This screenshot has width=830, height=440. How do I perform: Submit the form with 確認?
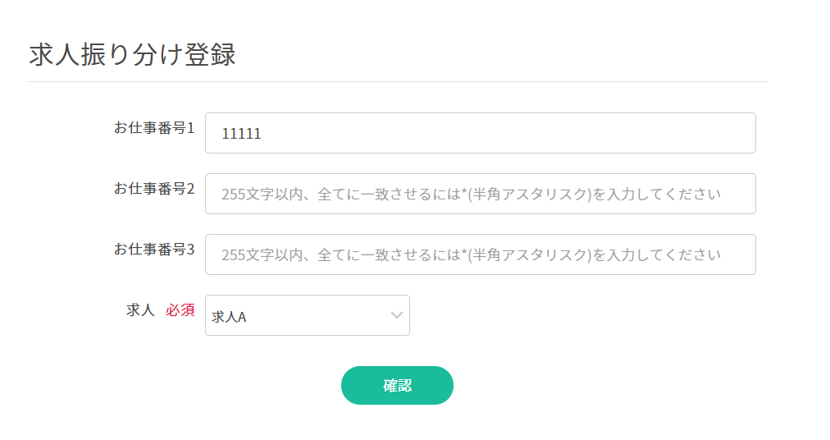coord(397,386)
